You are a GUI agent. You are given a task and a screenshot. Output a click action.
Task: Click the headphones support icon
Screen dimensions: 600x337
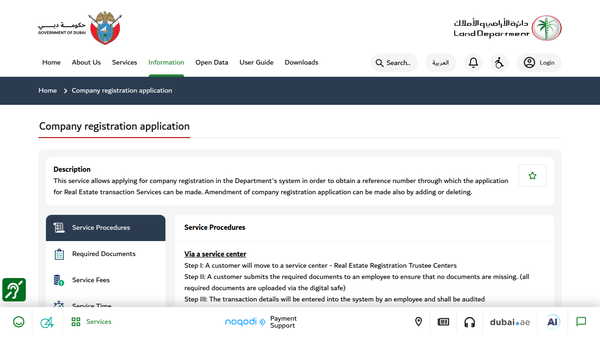[x=469, y=322]
